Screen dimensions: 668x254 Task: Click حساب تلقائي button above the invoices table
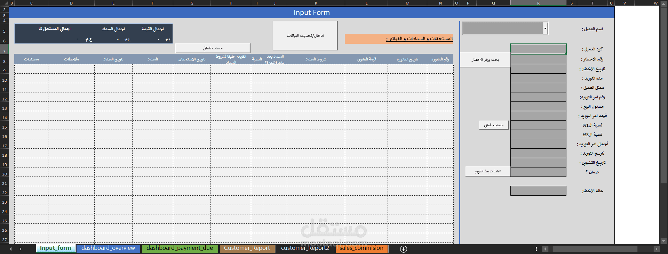[x=213, y=48]
